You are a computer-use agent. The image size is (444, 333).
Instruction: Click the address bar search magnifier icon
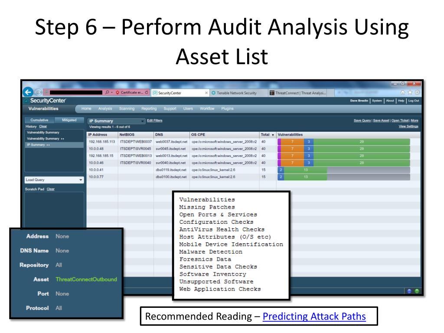click(x=107, y=92)
